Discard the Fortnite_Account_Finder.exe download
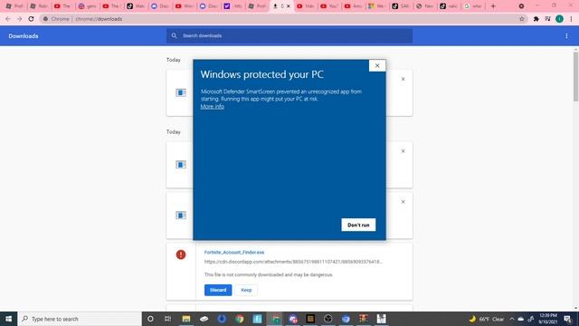The height and width of the screenshot is (326, 579). pyautogui.click(x=218, y=290)
